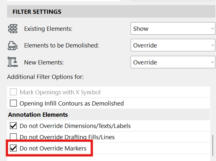This screenshot has width=216, height=161.
Task: Uncheck Do not Override Dimensions/Texts/Labels
Action: [x=13, y=126]
